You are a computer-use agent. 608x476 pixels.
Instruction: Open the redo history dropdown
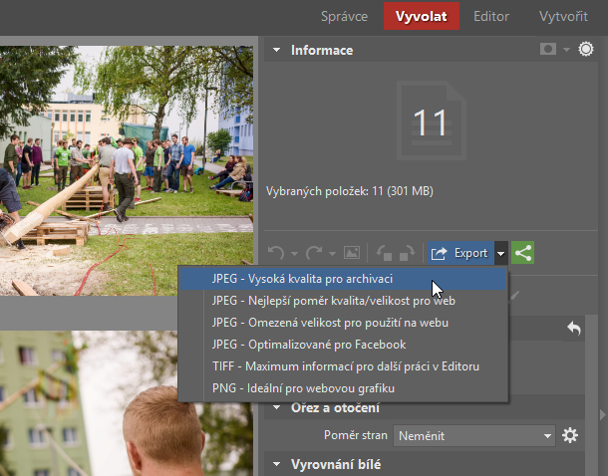click(x=332, y=254)
